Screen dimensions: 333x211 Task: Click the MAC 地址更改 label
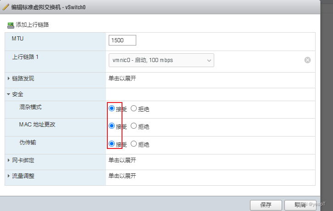tap(37, 124)
